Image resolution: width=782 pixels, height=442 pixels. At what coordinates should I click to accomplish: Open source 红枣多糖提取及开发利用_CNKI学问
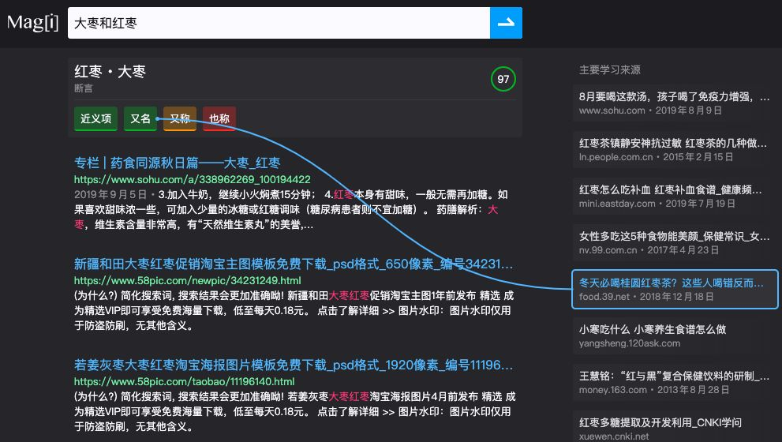(674, 428)
